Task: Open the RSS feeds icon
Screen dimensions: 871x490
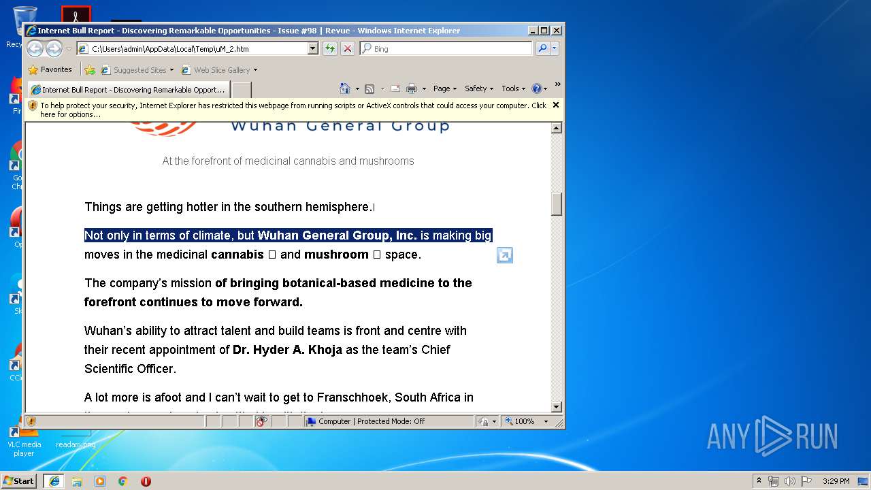Action: (x=369, y=88)
